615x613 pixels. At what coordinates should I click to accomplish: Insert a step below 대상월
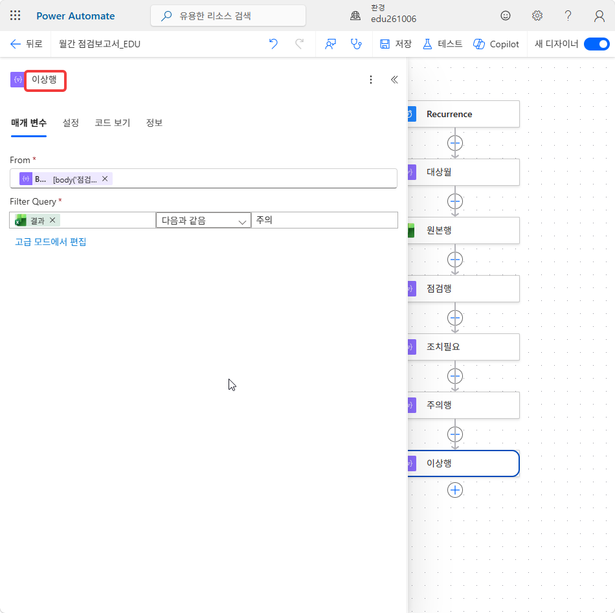455,201
